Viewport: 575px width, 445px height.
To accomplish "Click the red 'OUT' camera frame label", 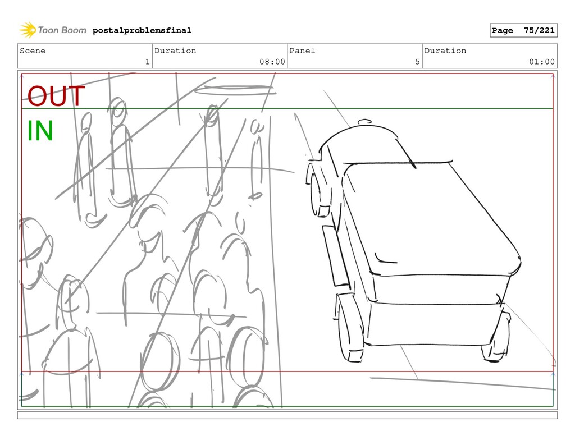I will click(56, 96).
